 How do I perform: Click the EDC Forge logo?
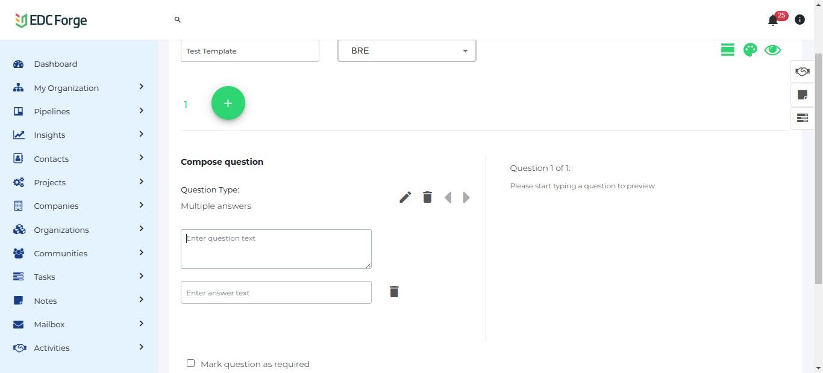pyautogui.click(x=51, y=20)
